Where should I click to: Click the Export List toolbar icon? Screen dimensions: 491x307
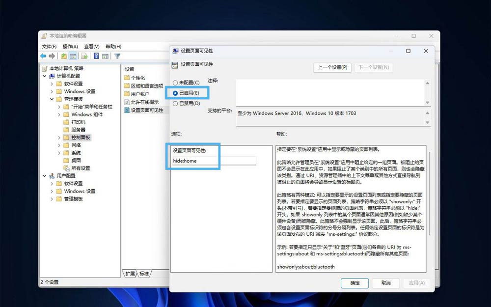84,56
